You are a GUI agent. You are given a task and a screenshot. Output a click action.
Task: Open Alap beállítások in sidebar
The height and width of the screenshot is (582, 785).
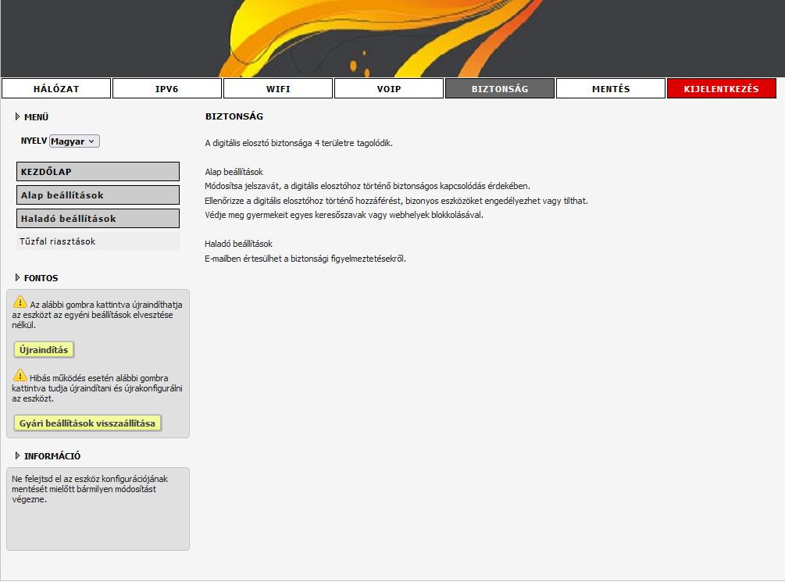coord(98,195)
